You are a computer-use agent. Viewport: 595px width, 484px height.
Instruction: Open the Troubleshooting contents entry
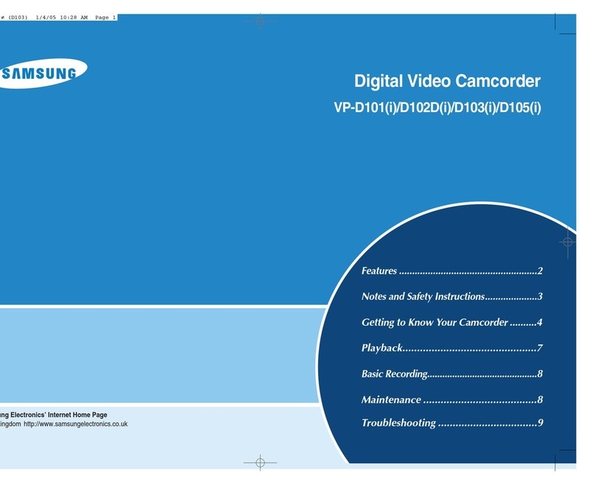452,423
